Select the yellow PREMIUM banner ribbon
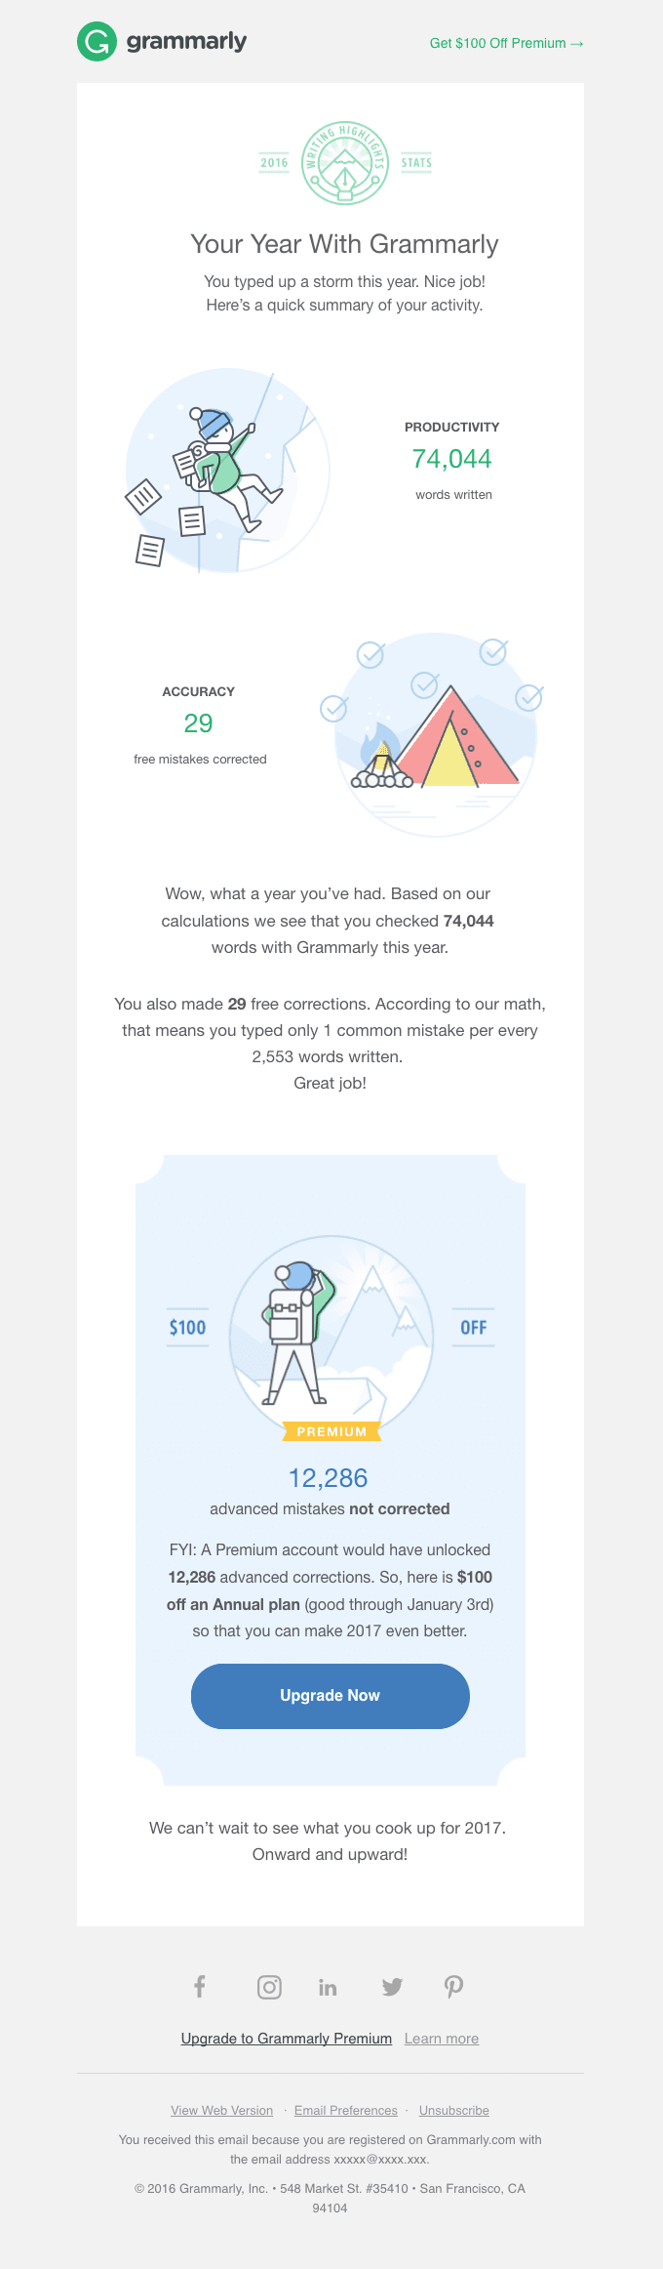Screen dimensions: 663x2269 331,1431
